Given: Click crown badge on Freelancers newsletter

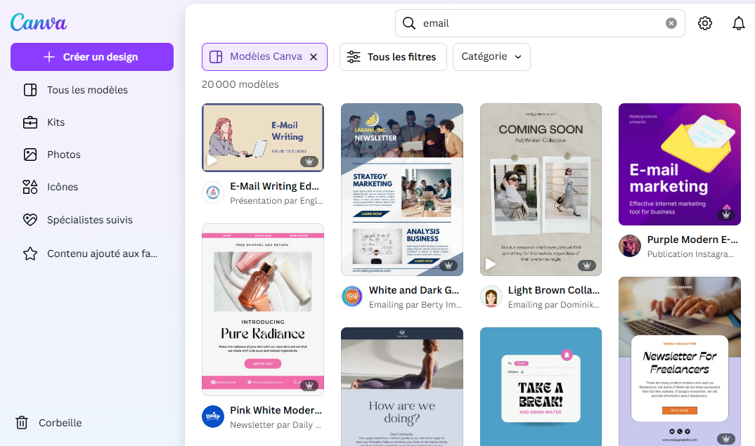Looking at the screenshot, I should (x=726, y=438).
